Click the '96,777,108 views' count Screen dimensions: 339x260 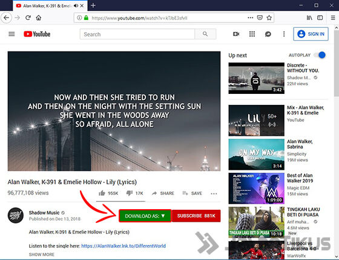[28, 193]
